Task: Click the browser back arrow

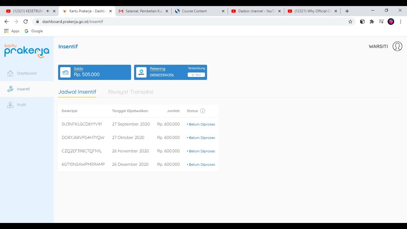Action: click(x=6, y=22)
